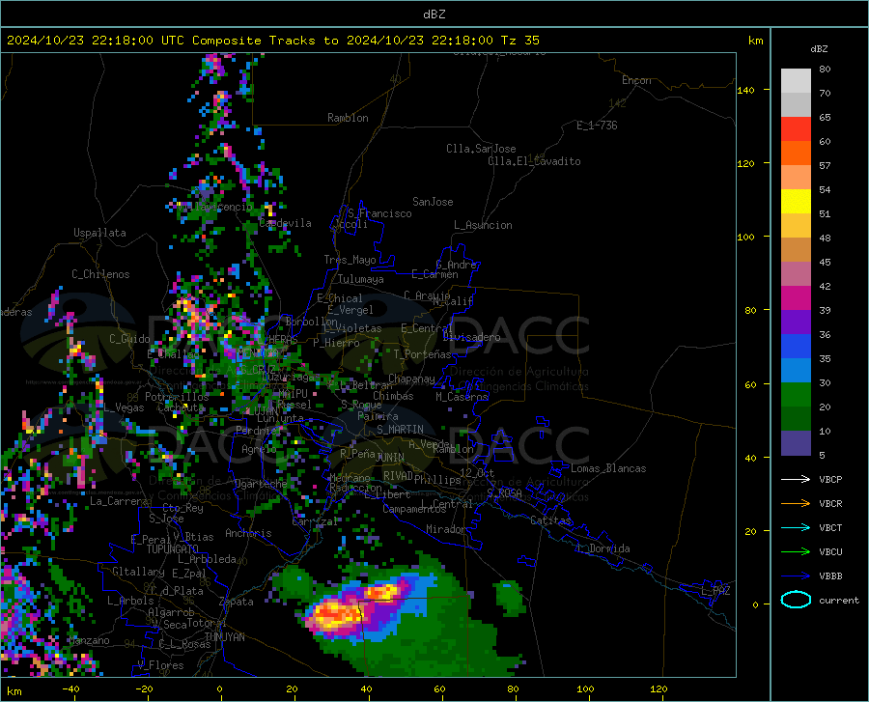The image size is (869, 702).
Task: Click the C_Guido place label
Action: (129, 339)
